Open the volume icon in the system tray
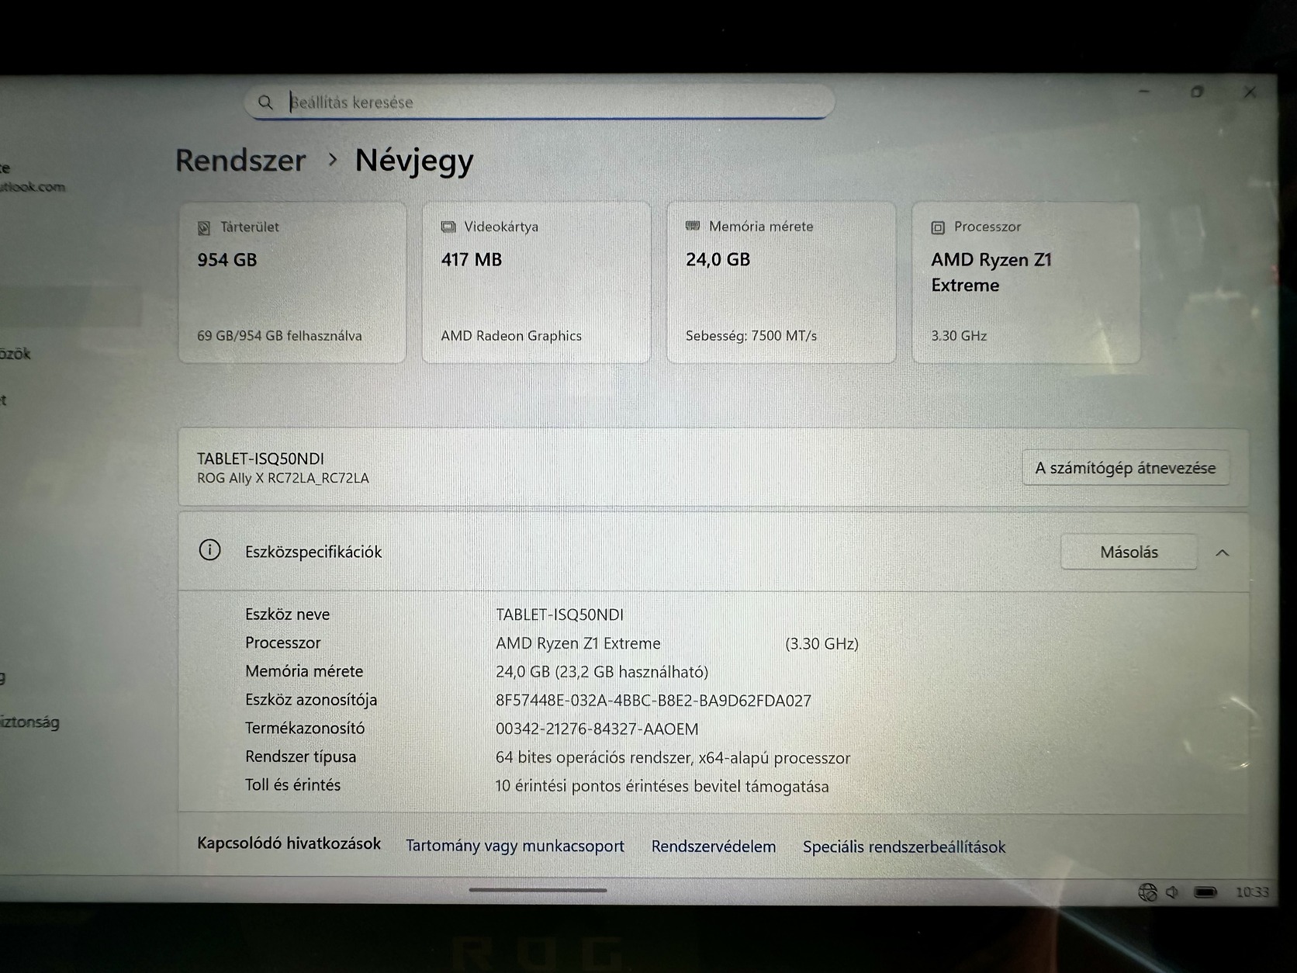The width and height of the screenshot is (1297, 973). (x=1172, y=892)
